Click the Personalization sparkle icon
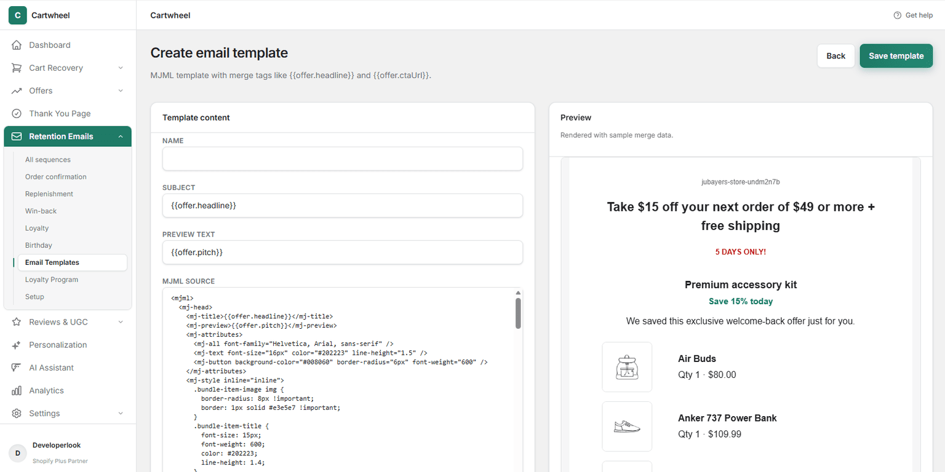The image size is (945, 472). point(17,345)
